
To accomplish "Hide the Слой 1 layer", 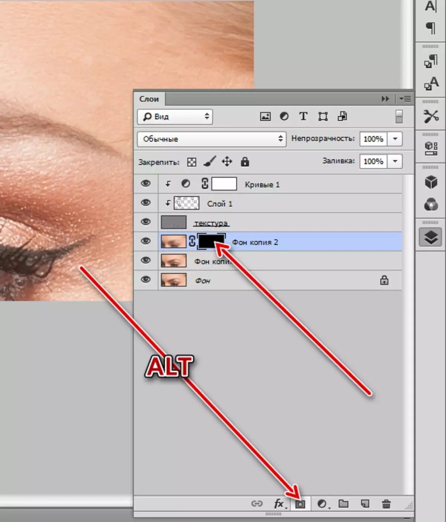I will (146, 203).
